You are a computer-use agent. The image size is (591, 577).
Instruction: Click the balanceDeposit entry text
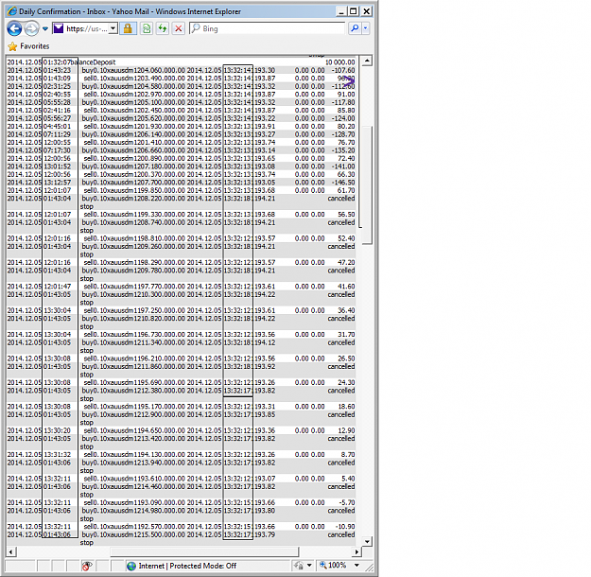(93, 62)
